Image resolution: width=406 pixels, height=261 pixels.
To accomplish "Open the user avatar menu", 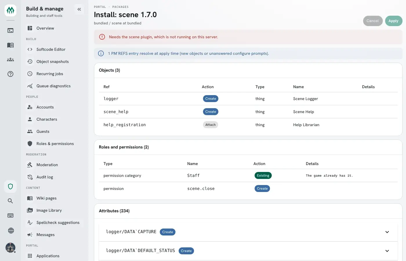I will [x=10, y=248].
